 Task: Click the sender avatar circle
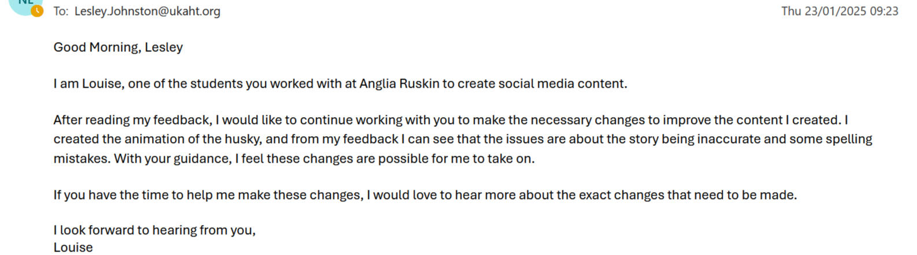tap(23, 5)
